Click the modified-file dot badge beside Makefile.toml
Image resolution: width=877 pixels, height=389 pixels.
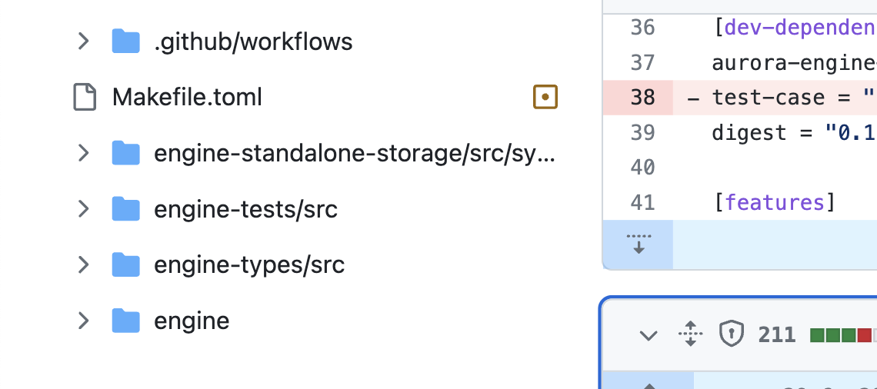coord(545,97)
